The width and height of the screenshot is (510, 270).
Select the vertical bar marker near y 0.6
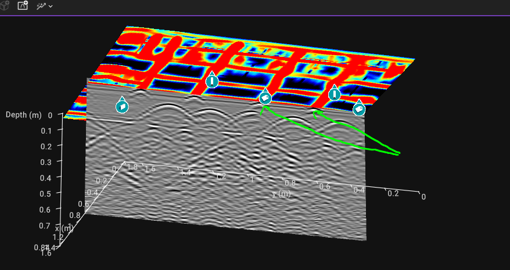tap(335, 93)
